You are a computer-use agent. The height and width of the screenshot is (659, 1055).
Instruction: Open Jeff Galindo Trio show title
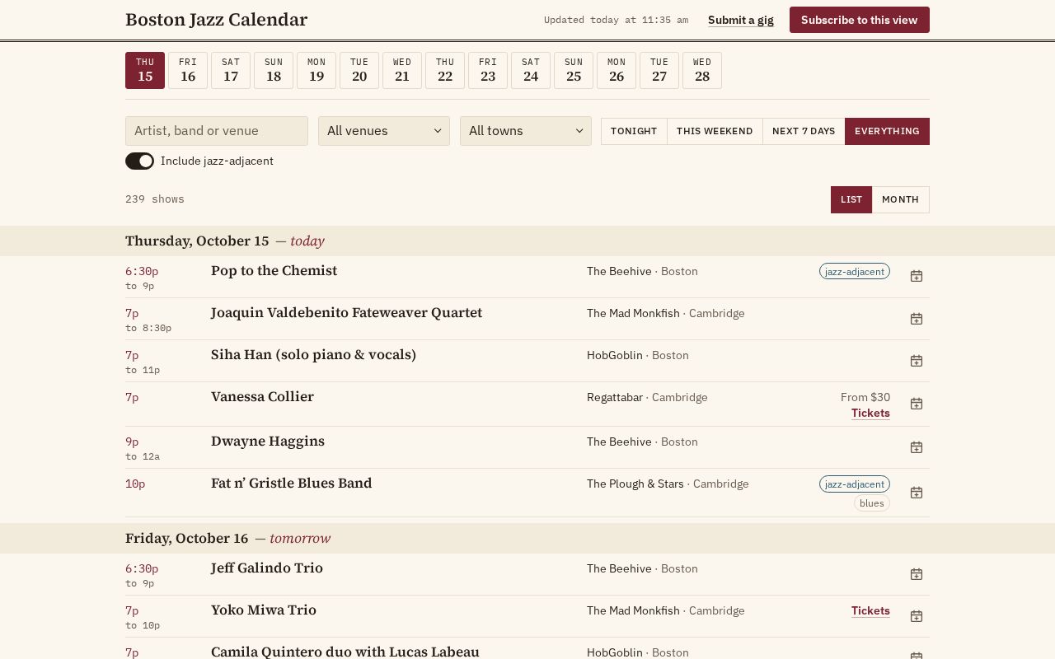point(267,568)
